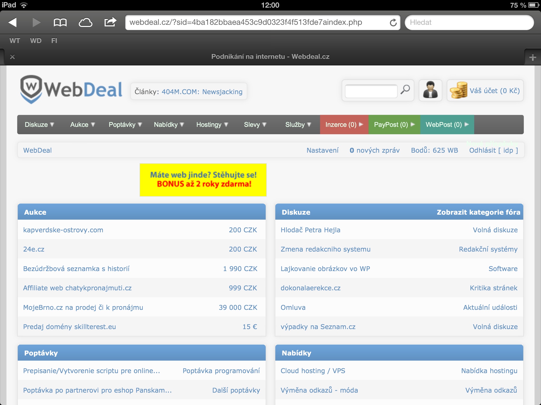Screen dimensions: 541x405
Task: Open the 404M.COM: Newsjacking article link
Action: (202, 92)
